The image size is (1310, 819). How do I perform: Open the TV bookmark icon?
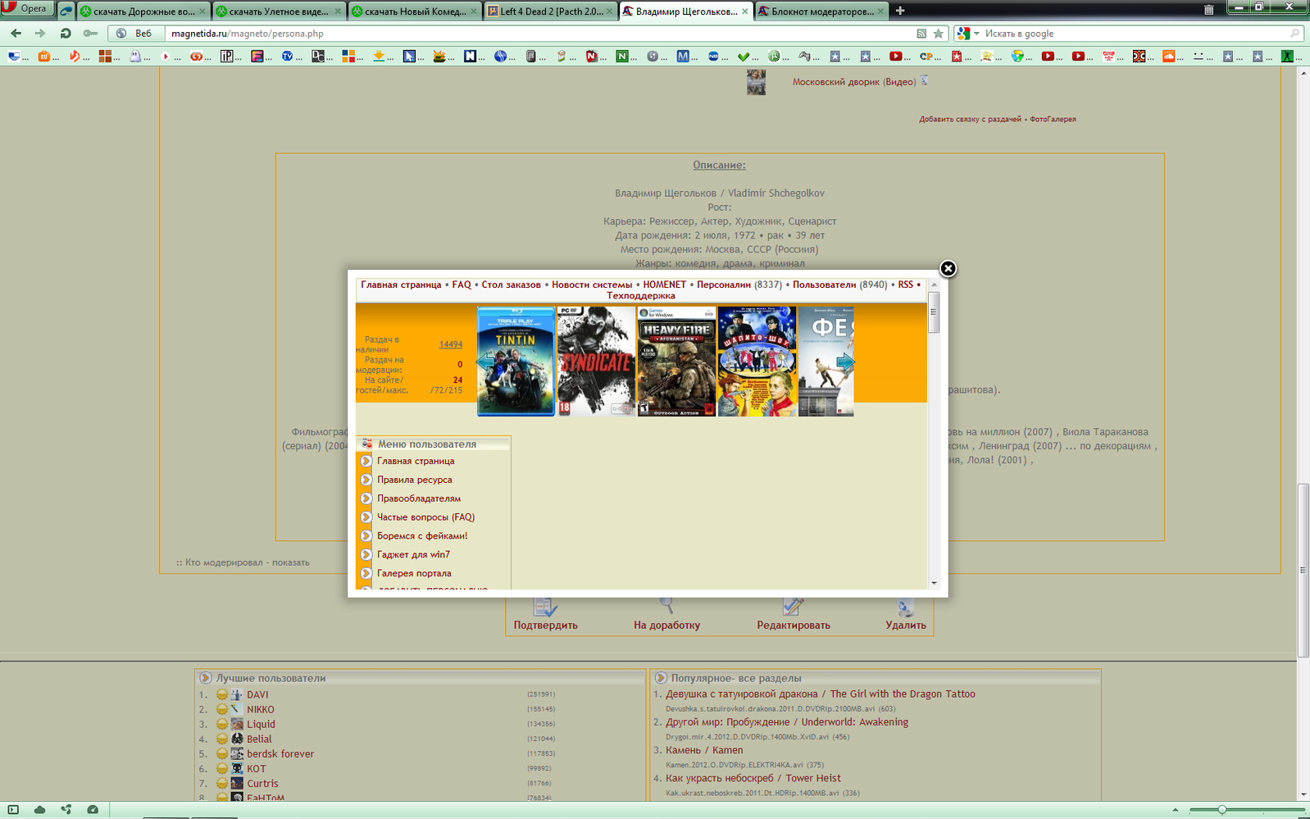pyautogui.click(x=288, y=56)
